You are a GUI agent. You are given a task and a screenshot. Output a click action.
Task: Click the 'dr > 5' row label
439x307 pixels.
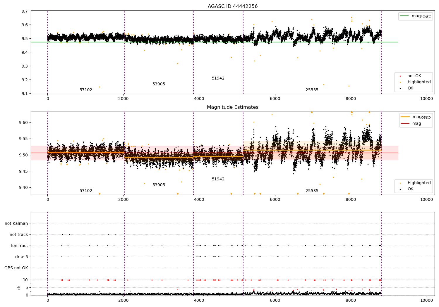pos(22,257)
